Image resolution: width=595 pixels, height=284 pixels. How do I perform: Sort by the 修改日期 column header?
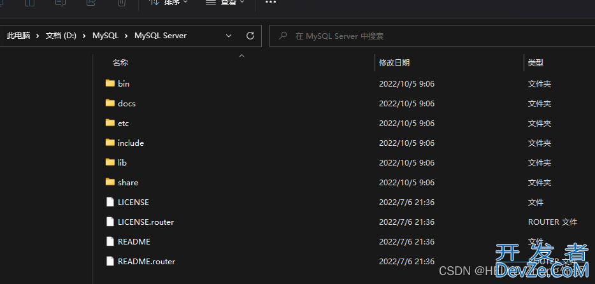pyautogui.click(x=394, y=63)
